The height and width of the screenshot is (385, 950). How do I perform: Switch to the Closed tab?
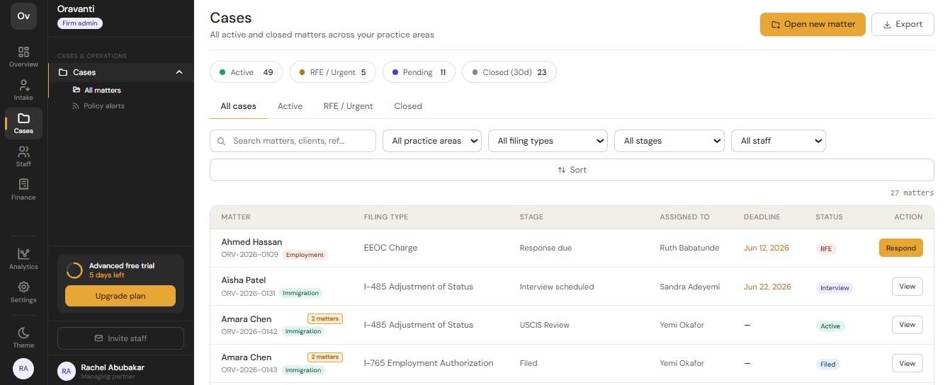click(x=408, y=106)
